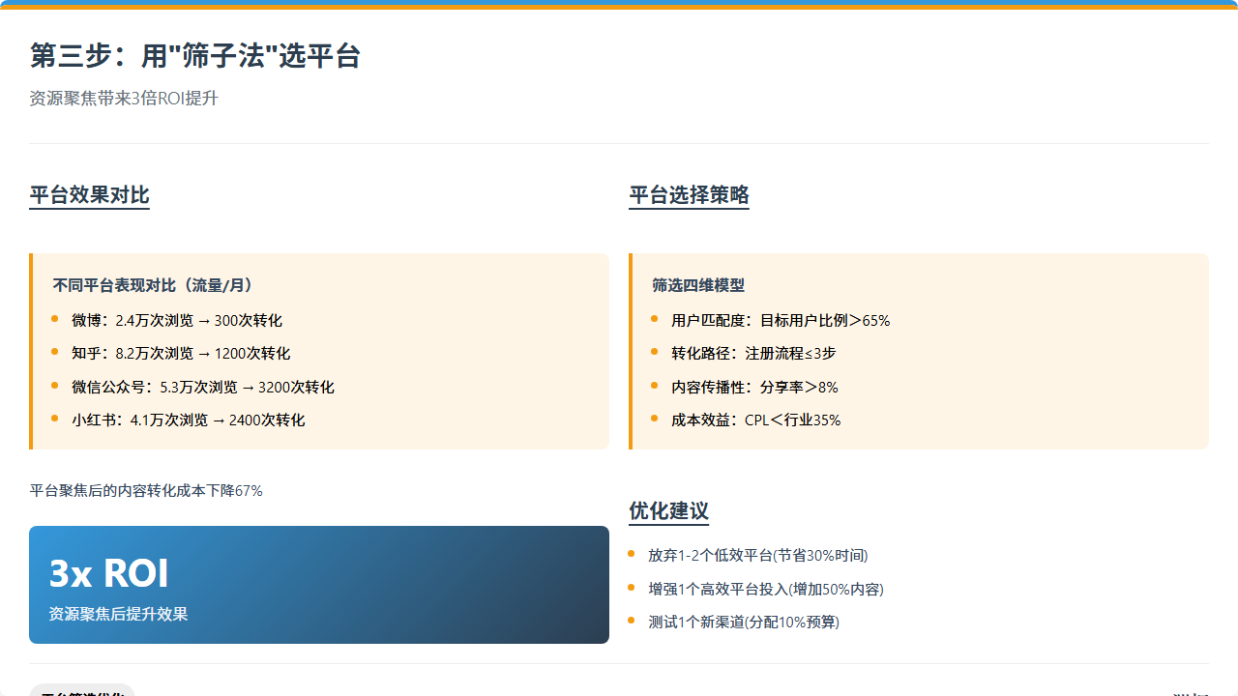Click 成本效益：CPL<行业35% item
The width and height of the screenshot is (1238, 696).
[756, 420]
